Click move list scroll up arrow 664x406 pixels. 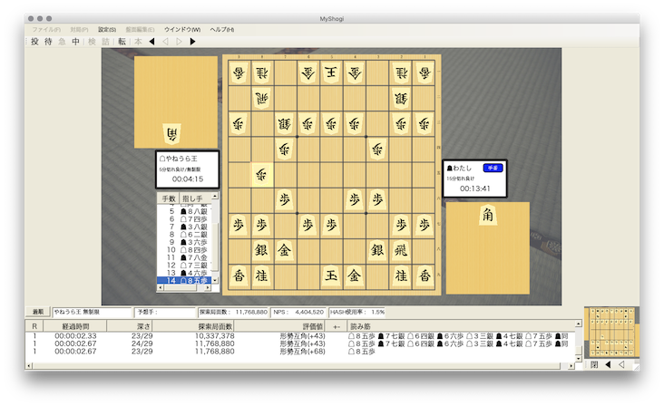click(x=215, y=197)
